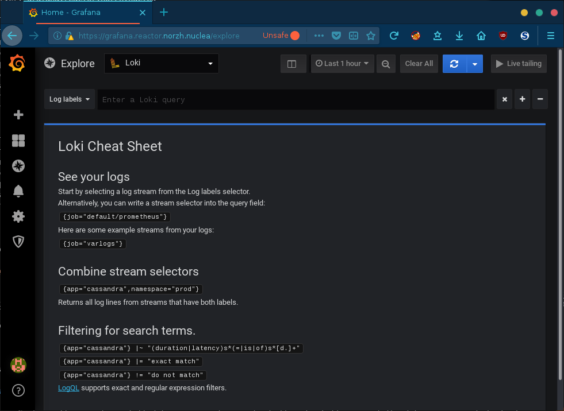This screenshot has width=564, height=411.
Task: Click the {job="varlogs"} example stream
Action: click(x=93, y=243)
